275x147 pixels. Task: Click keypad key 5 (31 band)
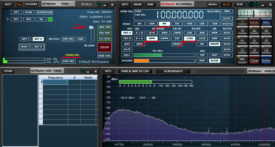pyautogui.click(x=254, y=39)
